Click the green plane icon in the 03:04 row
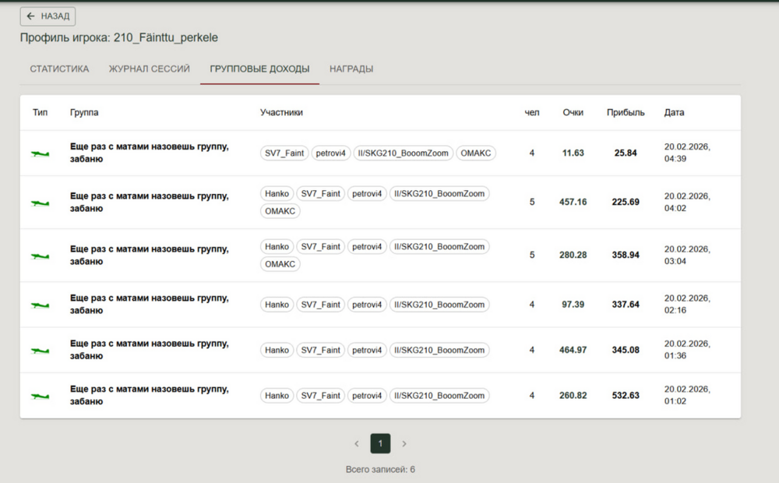This screenshot has width=779, height=483. (x=40, y=256)
